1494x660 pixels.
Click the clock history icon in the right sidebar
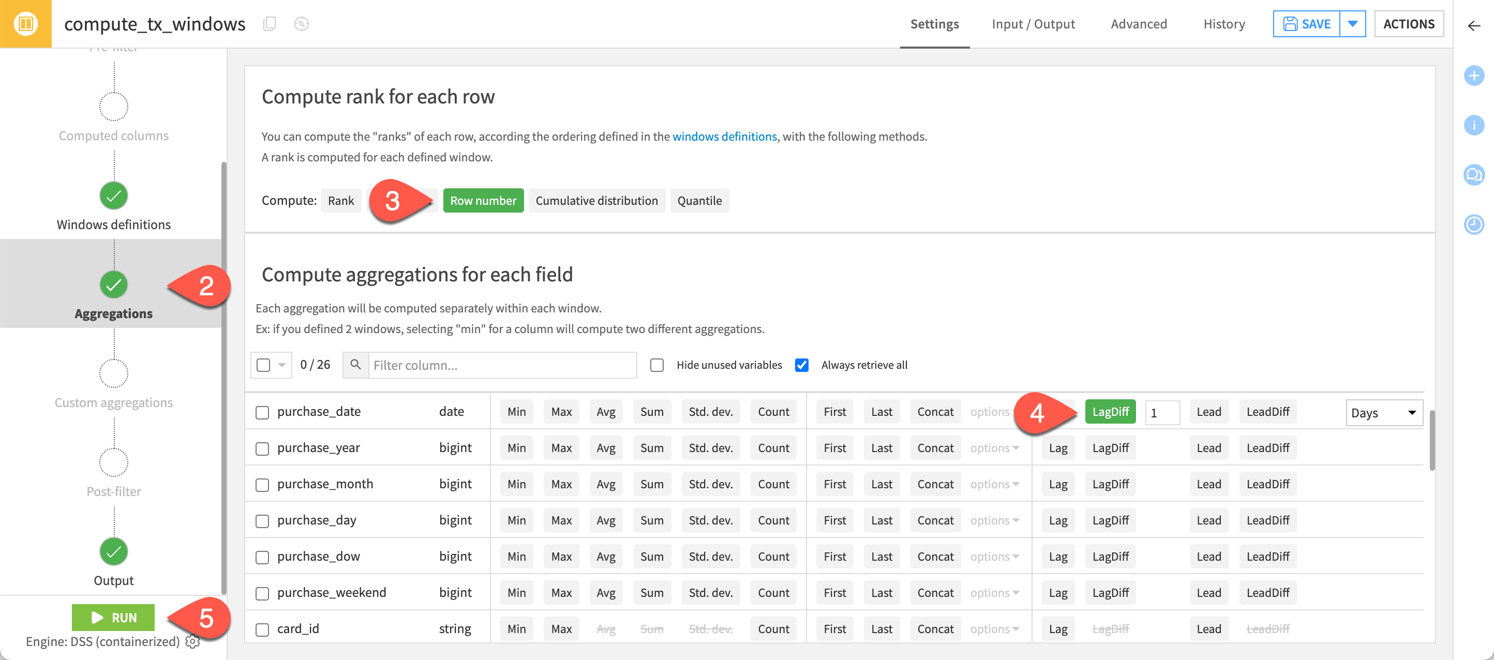[x=1474, y=224]
